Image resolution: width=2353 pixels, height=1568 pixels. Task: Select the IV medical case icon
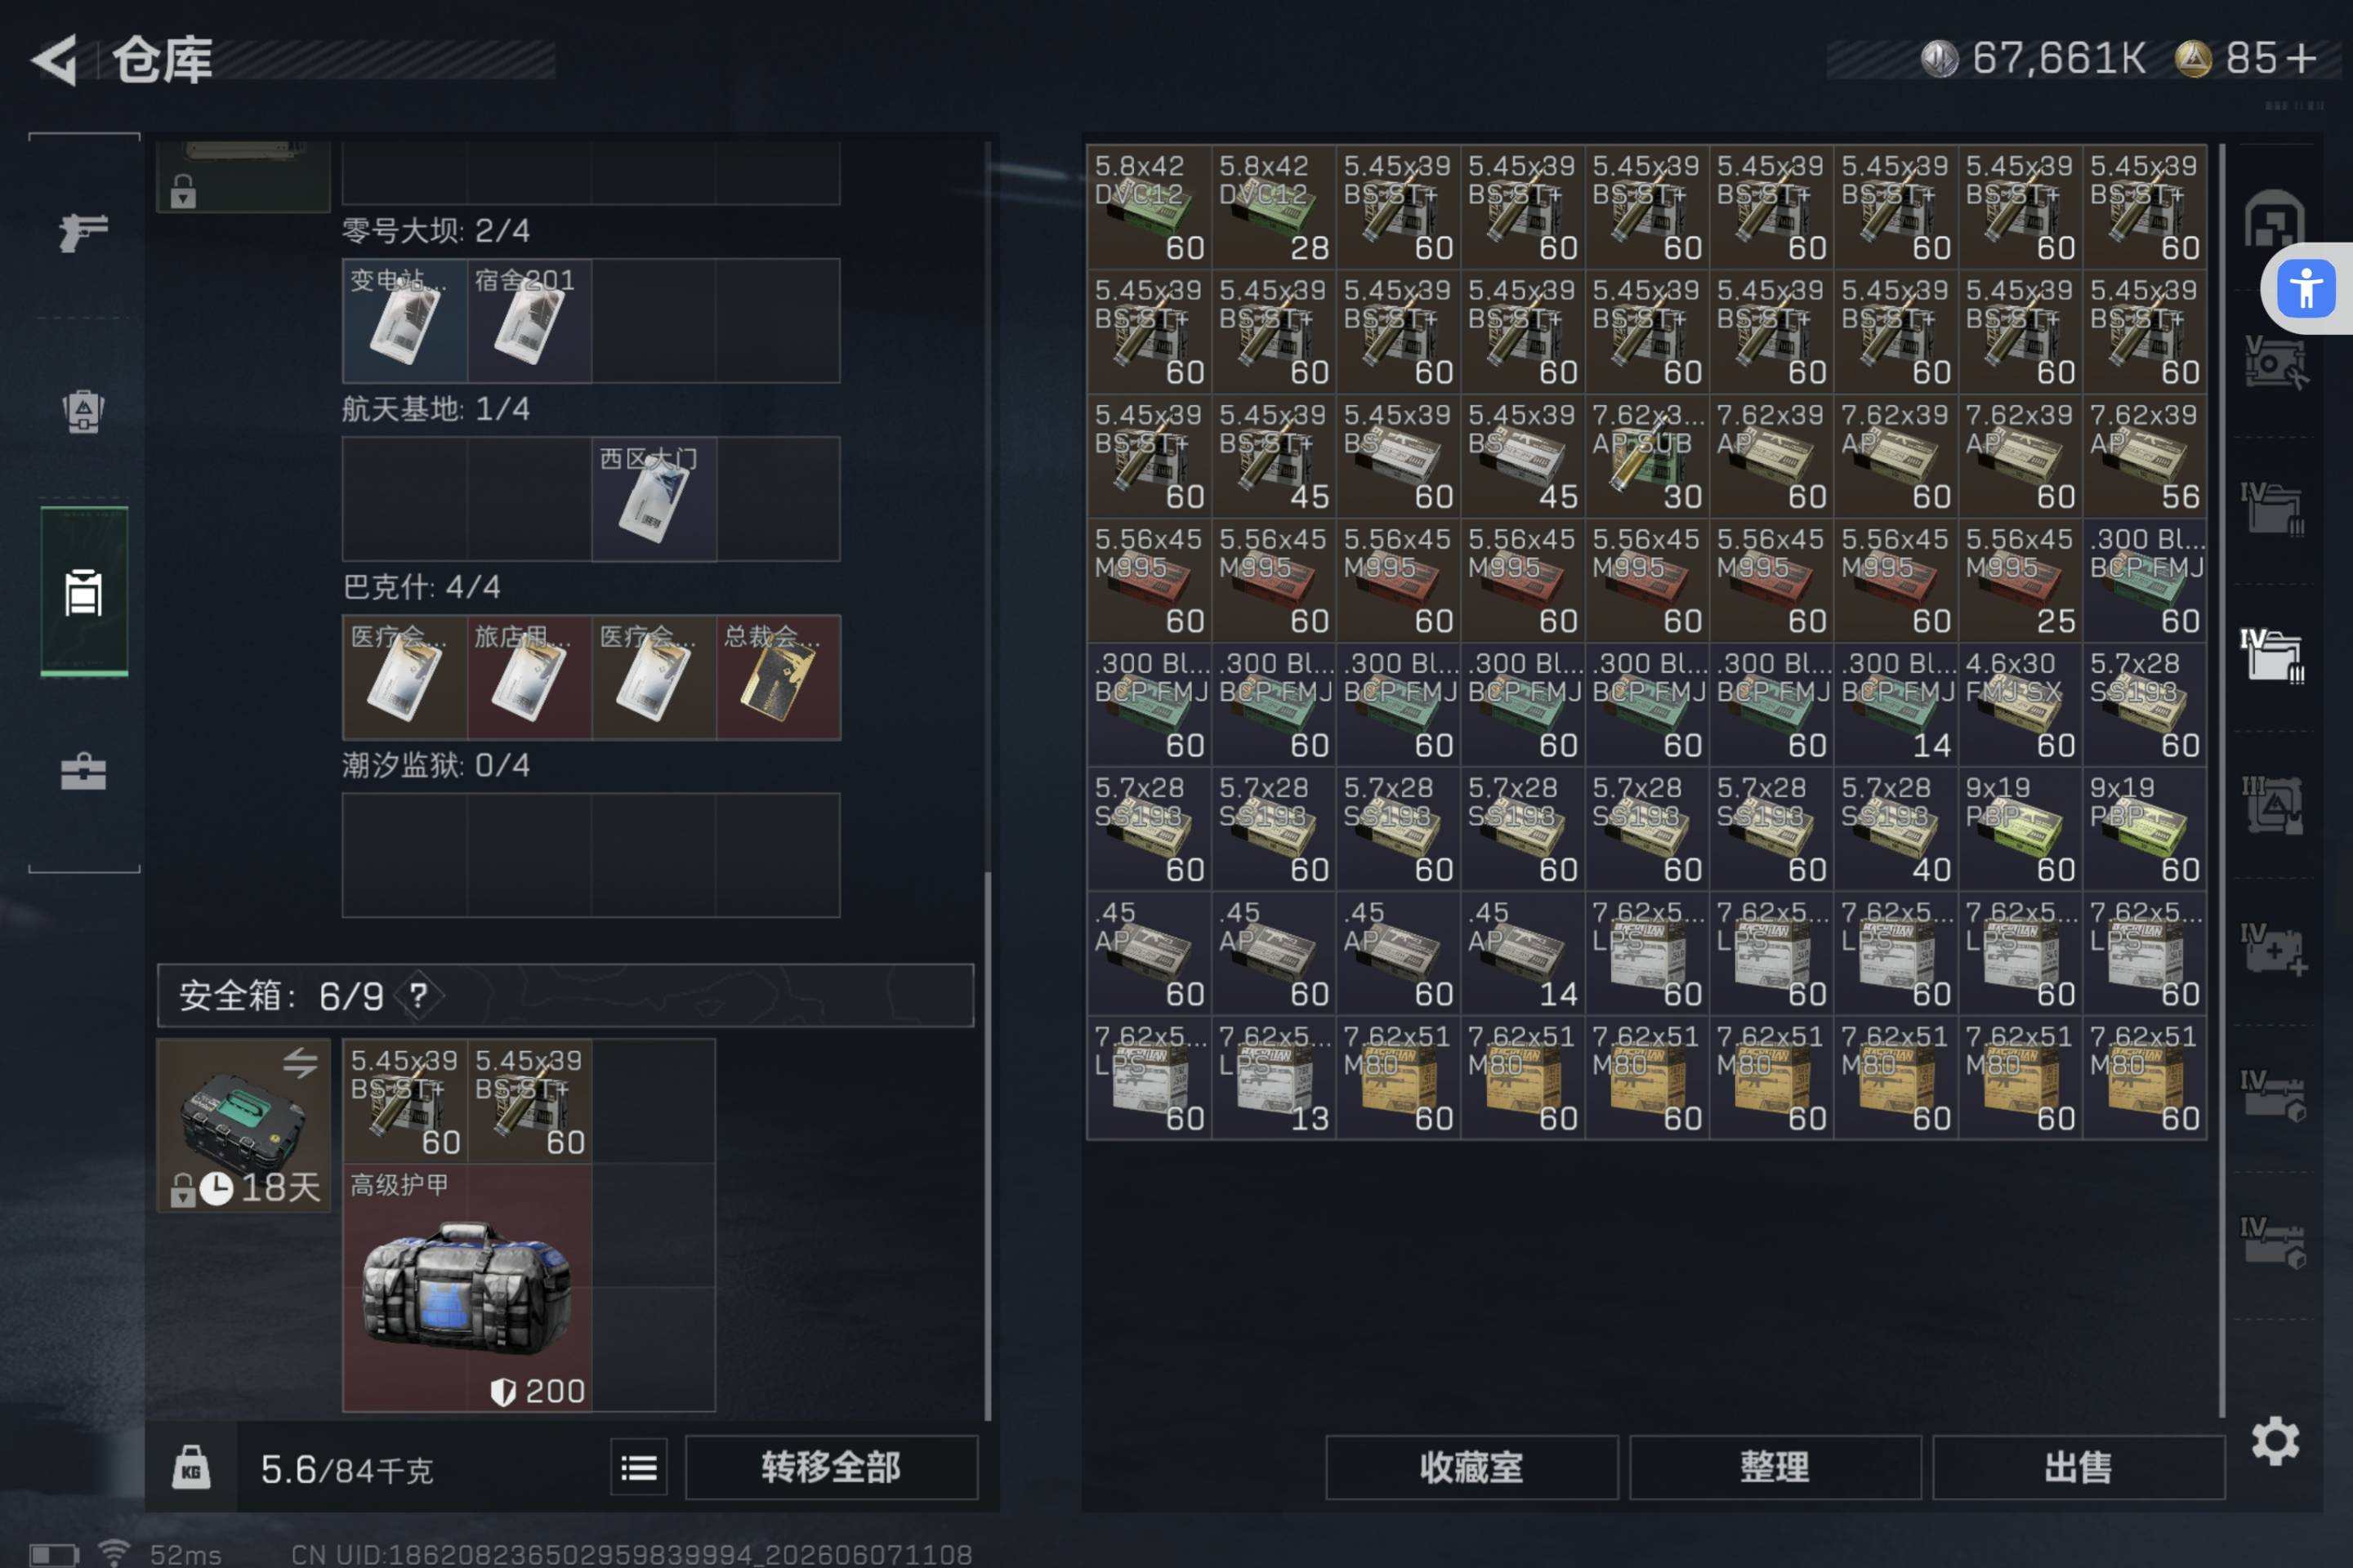[2273, 950]
